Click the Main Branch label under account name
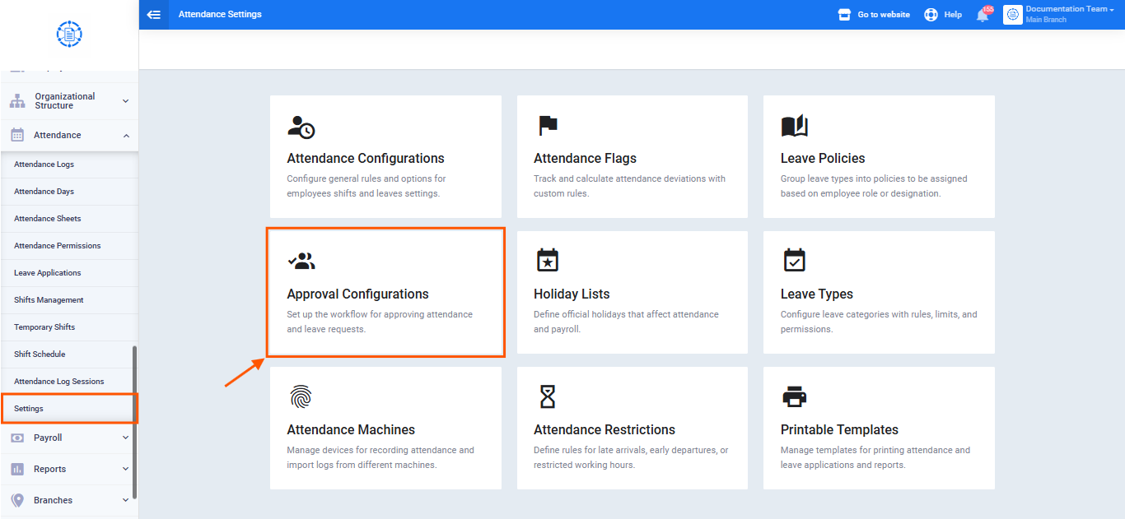 (x=1046, y=20)
